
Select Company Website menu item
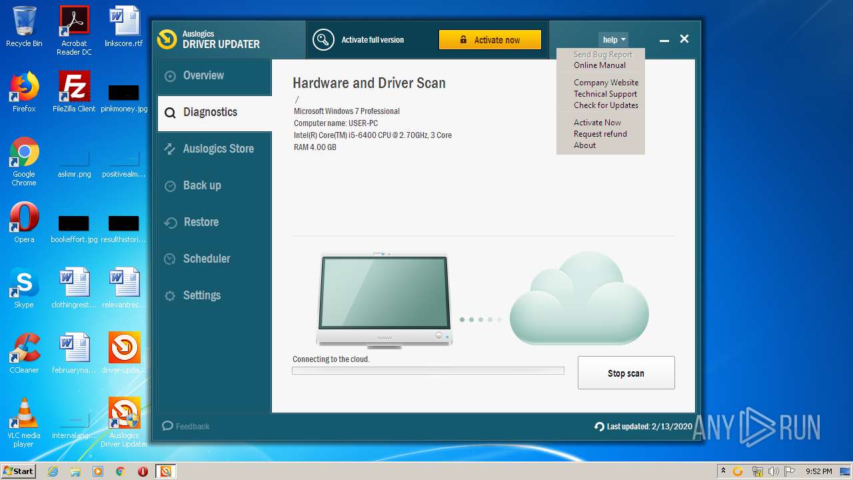click(606, 83)
